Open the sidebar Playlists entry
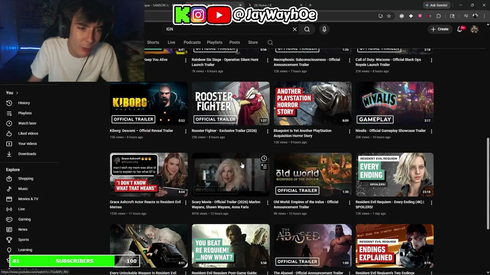This screenshot has width=490, height=275. point(25,113)
